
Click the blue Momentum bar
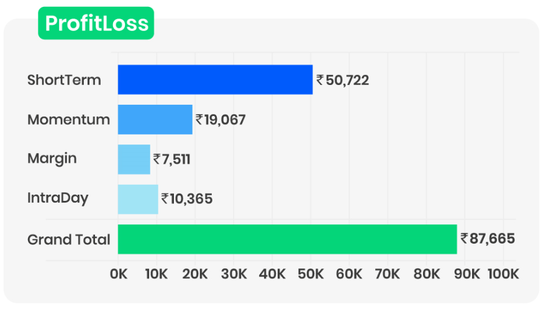[155, 120]
